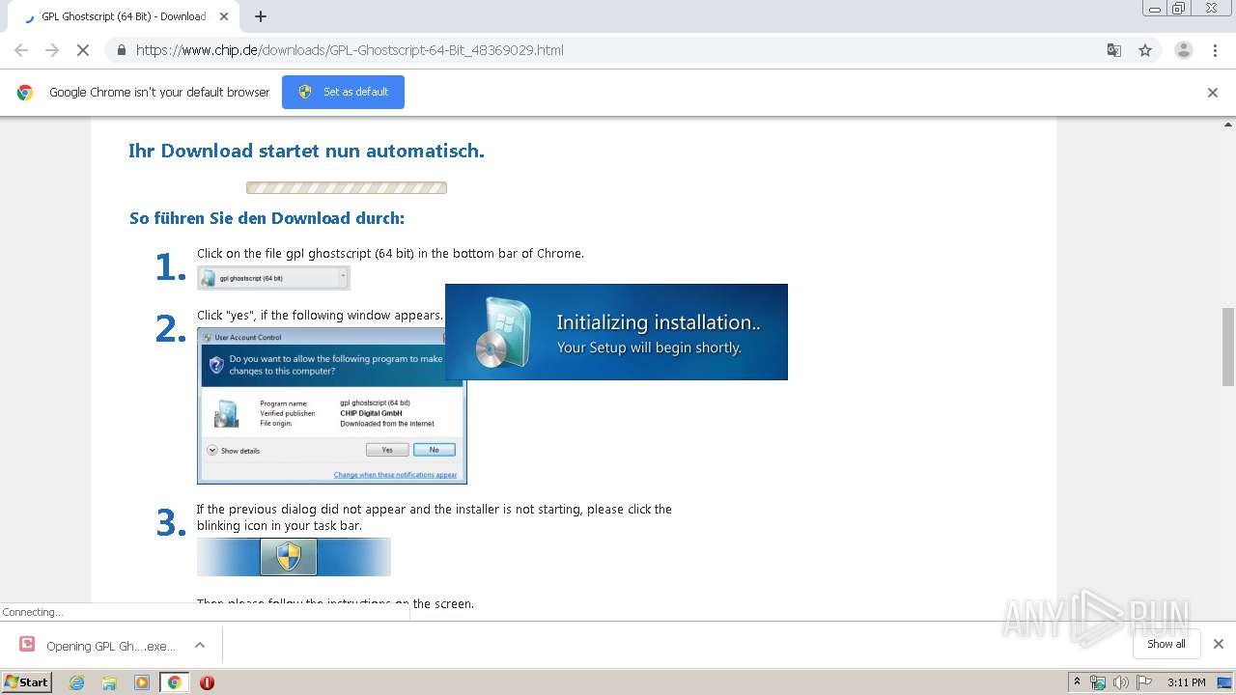1236x695 pixels.
Task: Close the downloads shelf
Action: (1219, 644)
